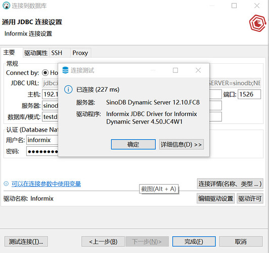Click the 驱动名称: Informix label
269x253 pixels.
tap(28, 198)
